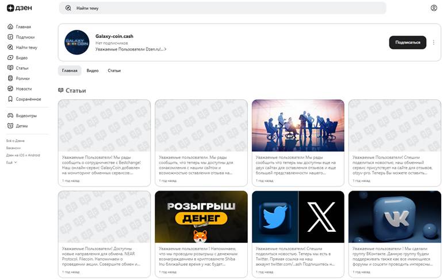Open the Новости sidebar icon
Viewport: 444px width, 280px height.
point(10,89)
